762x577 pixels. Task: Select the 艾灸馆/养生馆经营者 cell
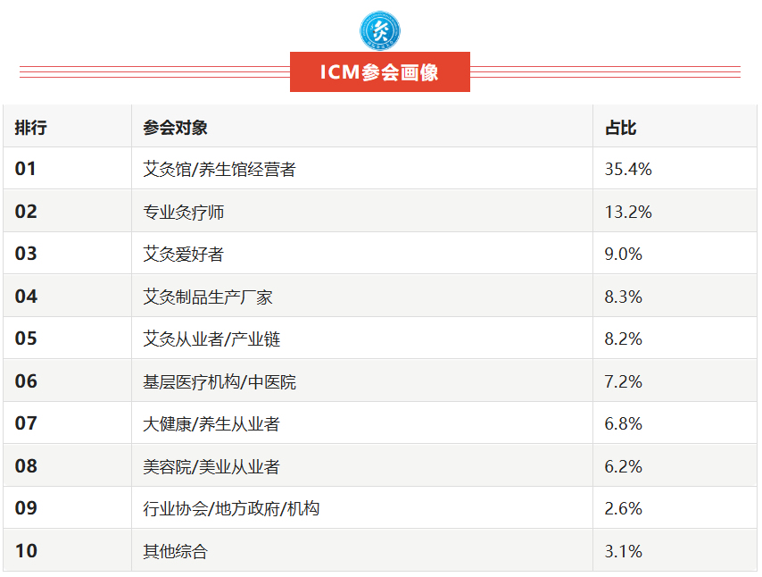tap(219, 169)
